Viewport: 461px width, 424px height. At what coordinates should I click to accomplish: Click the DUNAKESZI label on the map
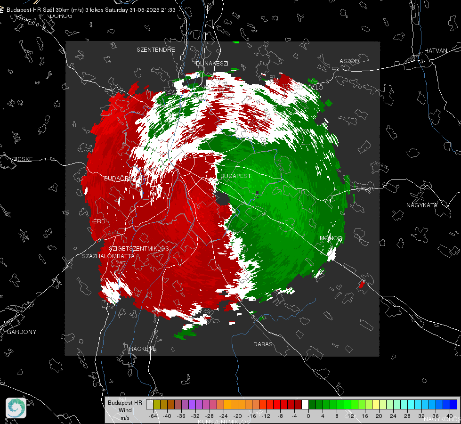click(212, 63)
